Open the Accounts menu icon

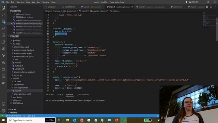pos(3,104)
